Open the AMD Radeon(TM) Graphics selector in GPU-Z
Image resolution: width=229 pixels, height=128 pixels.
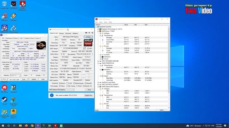pyautogui.click(x=62, y=90)
